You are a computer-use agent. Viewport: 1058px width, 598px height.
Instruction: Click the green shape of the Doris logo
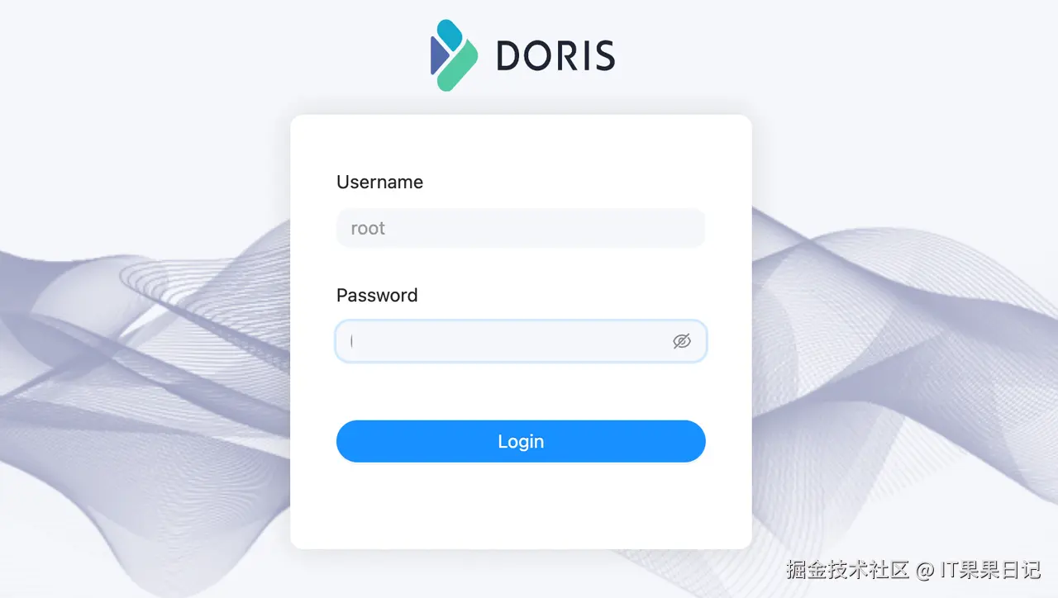tap(459, 68)
